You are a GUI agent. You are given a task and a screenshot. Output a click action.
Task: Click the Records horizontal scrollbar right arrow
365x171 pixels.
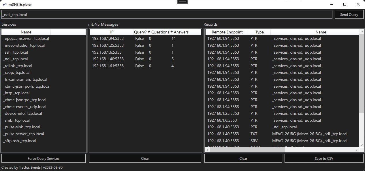click(x=358, y=150)
